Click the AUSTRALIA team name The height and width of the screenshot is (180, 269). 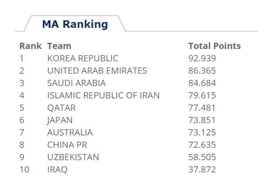click(70, 133)
